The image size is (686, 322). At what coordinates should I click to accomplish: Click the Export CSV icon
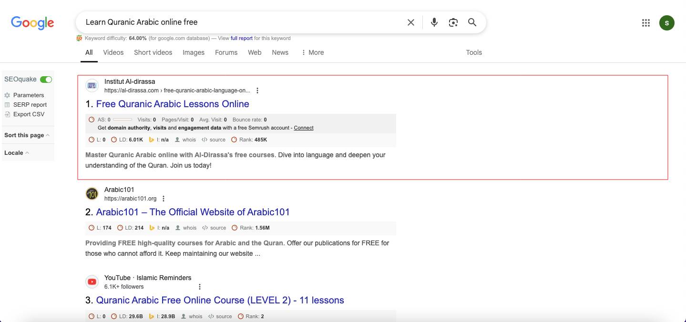7,114
